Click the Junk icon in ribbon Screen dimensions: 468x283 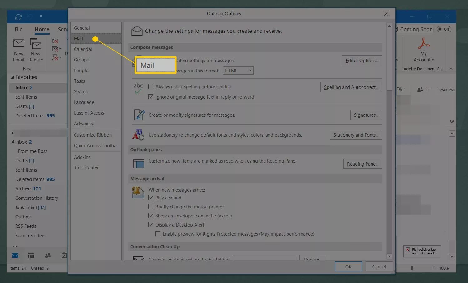click(x=55, y=57)
